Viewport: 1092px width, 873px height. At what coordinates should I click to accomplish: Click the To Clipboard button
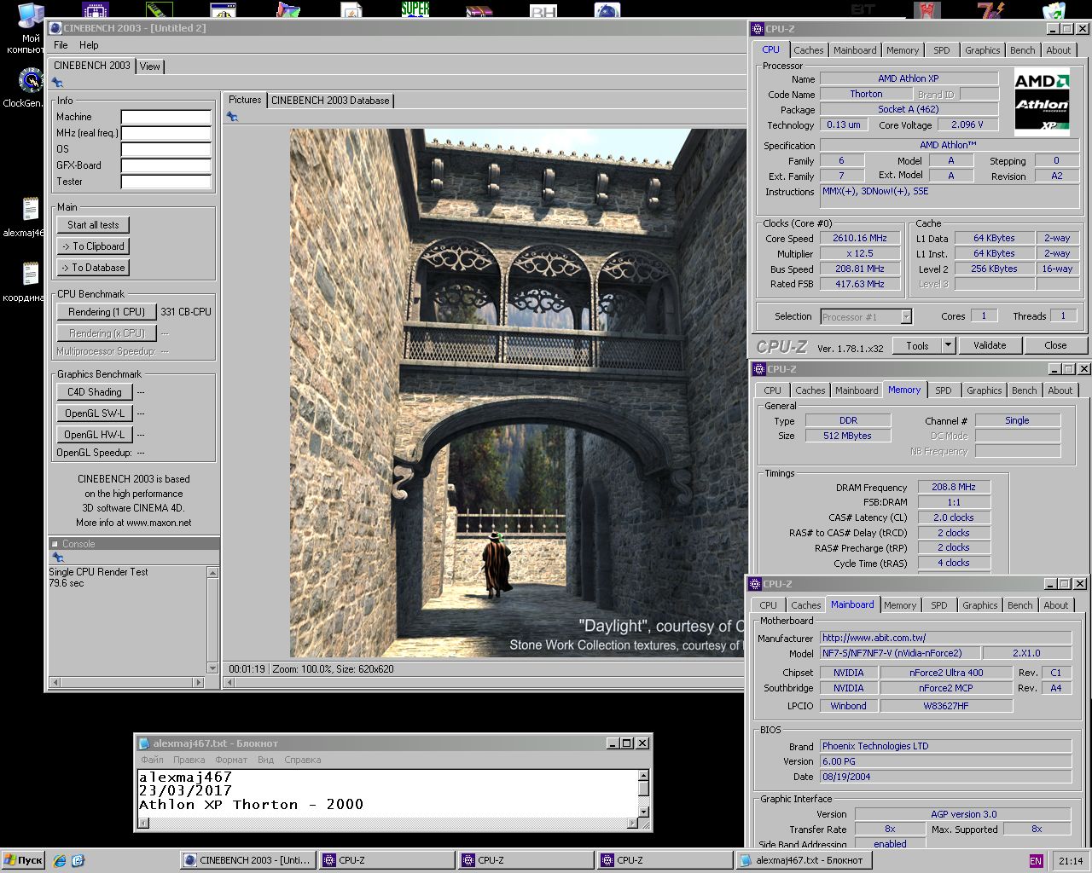pos(94,246)
